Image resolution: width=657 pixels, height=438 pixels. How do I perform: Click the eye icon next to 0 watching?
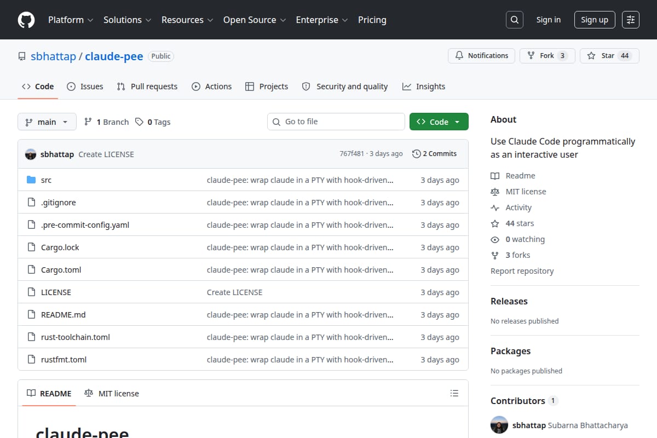(x=495, y=239)
